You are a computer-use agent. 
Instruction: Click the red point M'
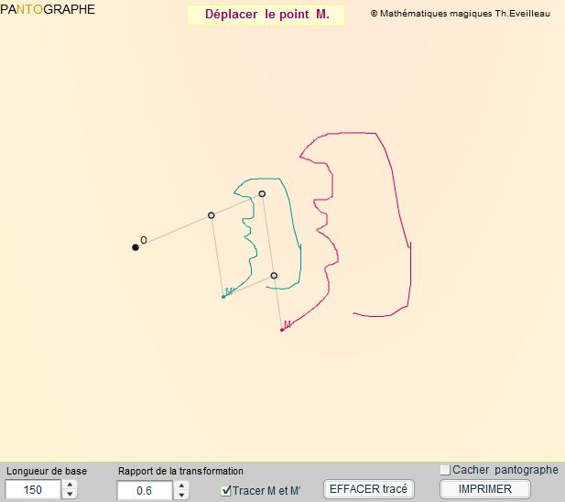click(x=282, y=330)
